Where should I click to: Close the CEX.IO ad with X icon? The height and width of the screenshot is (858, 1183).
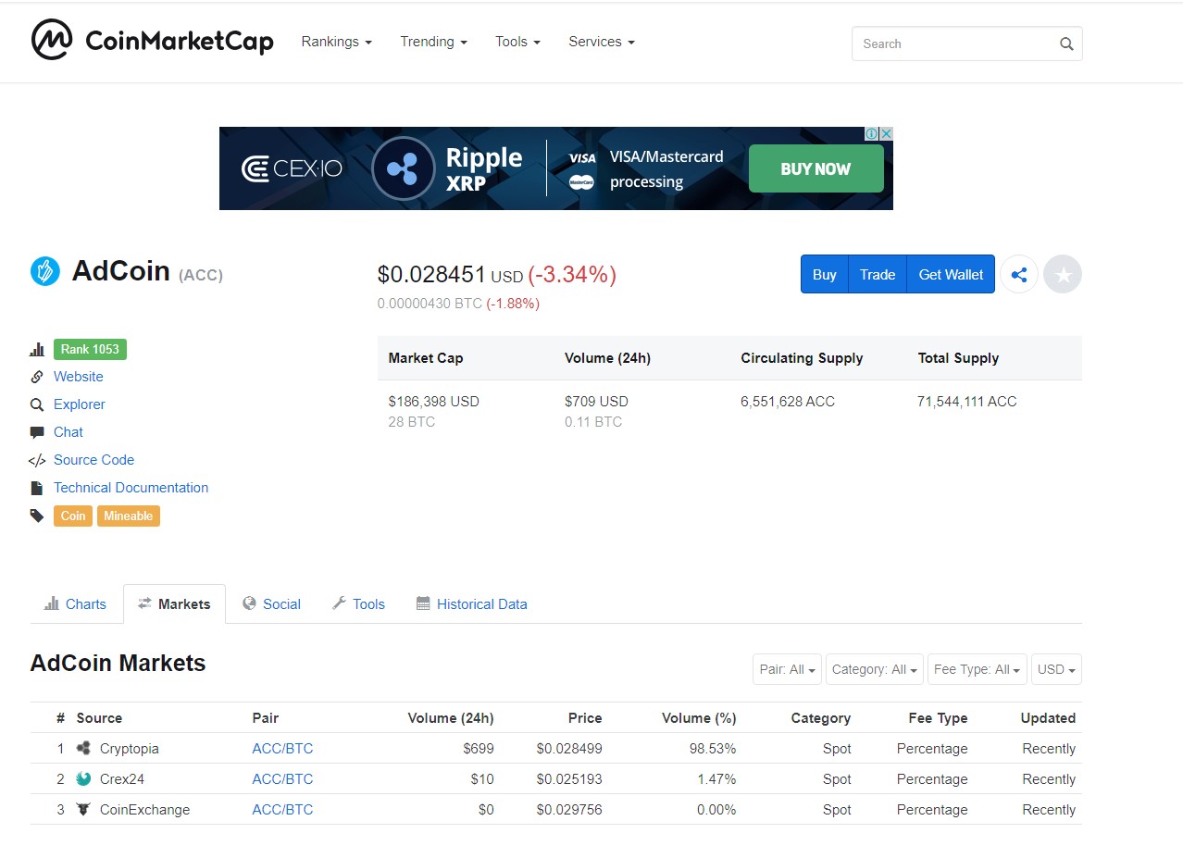click(x=886, y=133)
